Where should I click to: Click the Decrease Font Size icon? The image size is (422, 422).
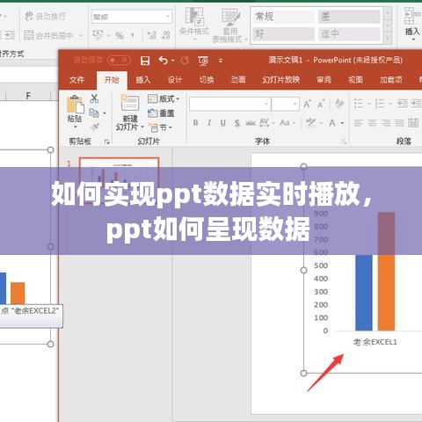pyautogui.click(x=321, y=105)
